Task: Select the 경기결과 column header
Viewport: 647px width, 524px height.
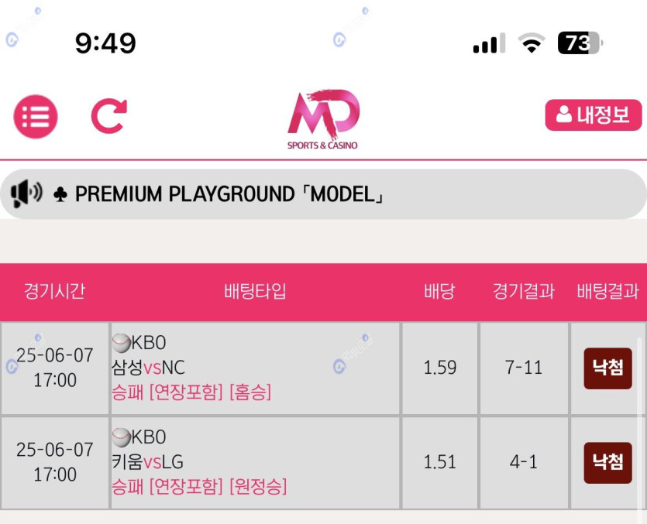Action: (x=524, y=292)
